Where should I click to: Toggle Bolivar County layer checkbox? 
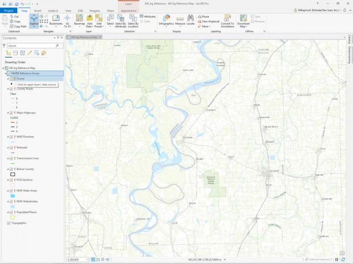click(11, 169)
